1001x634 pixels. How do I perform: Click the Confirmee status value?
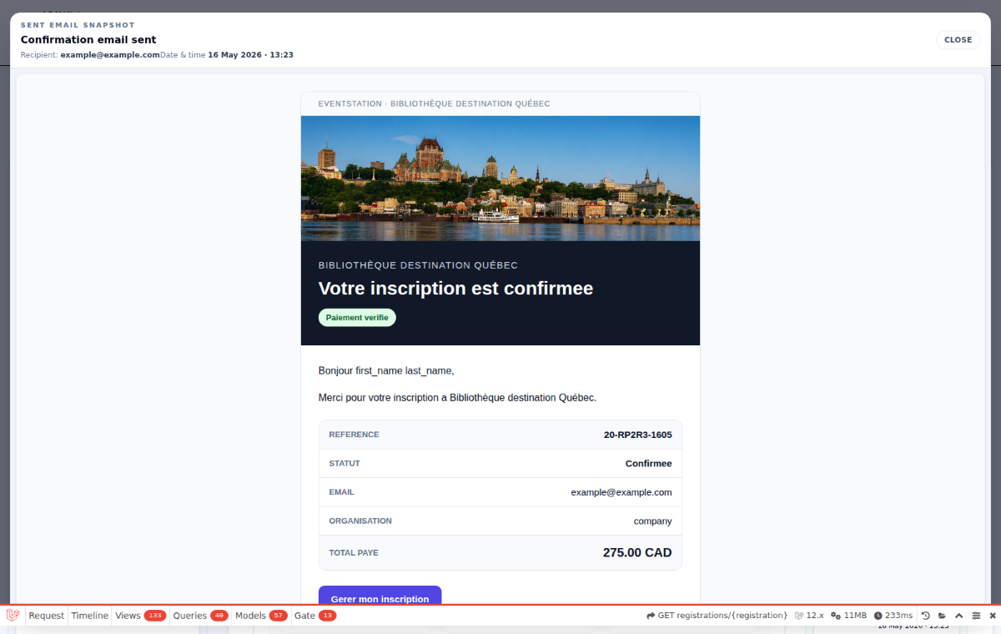click(648, 464)
